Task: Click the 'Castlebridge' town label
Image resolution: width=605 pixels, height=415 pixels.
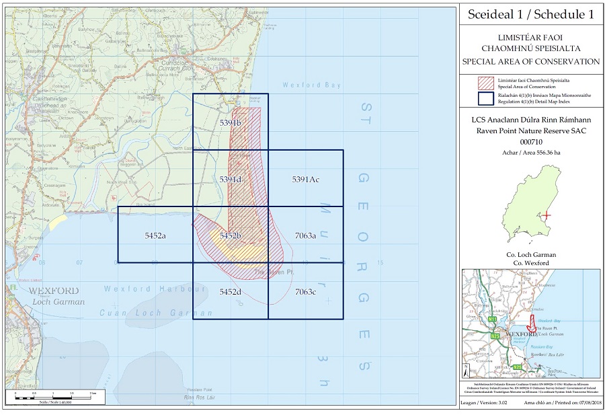Action: click(50, 99)
